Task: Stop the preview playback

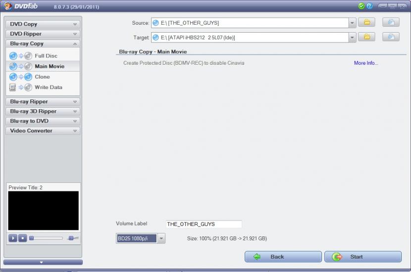Action: pos(23,238)
